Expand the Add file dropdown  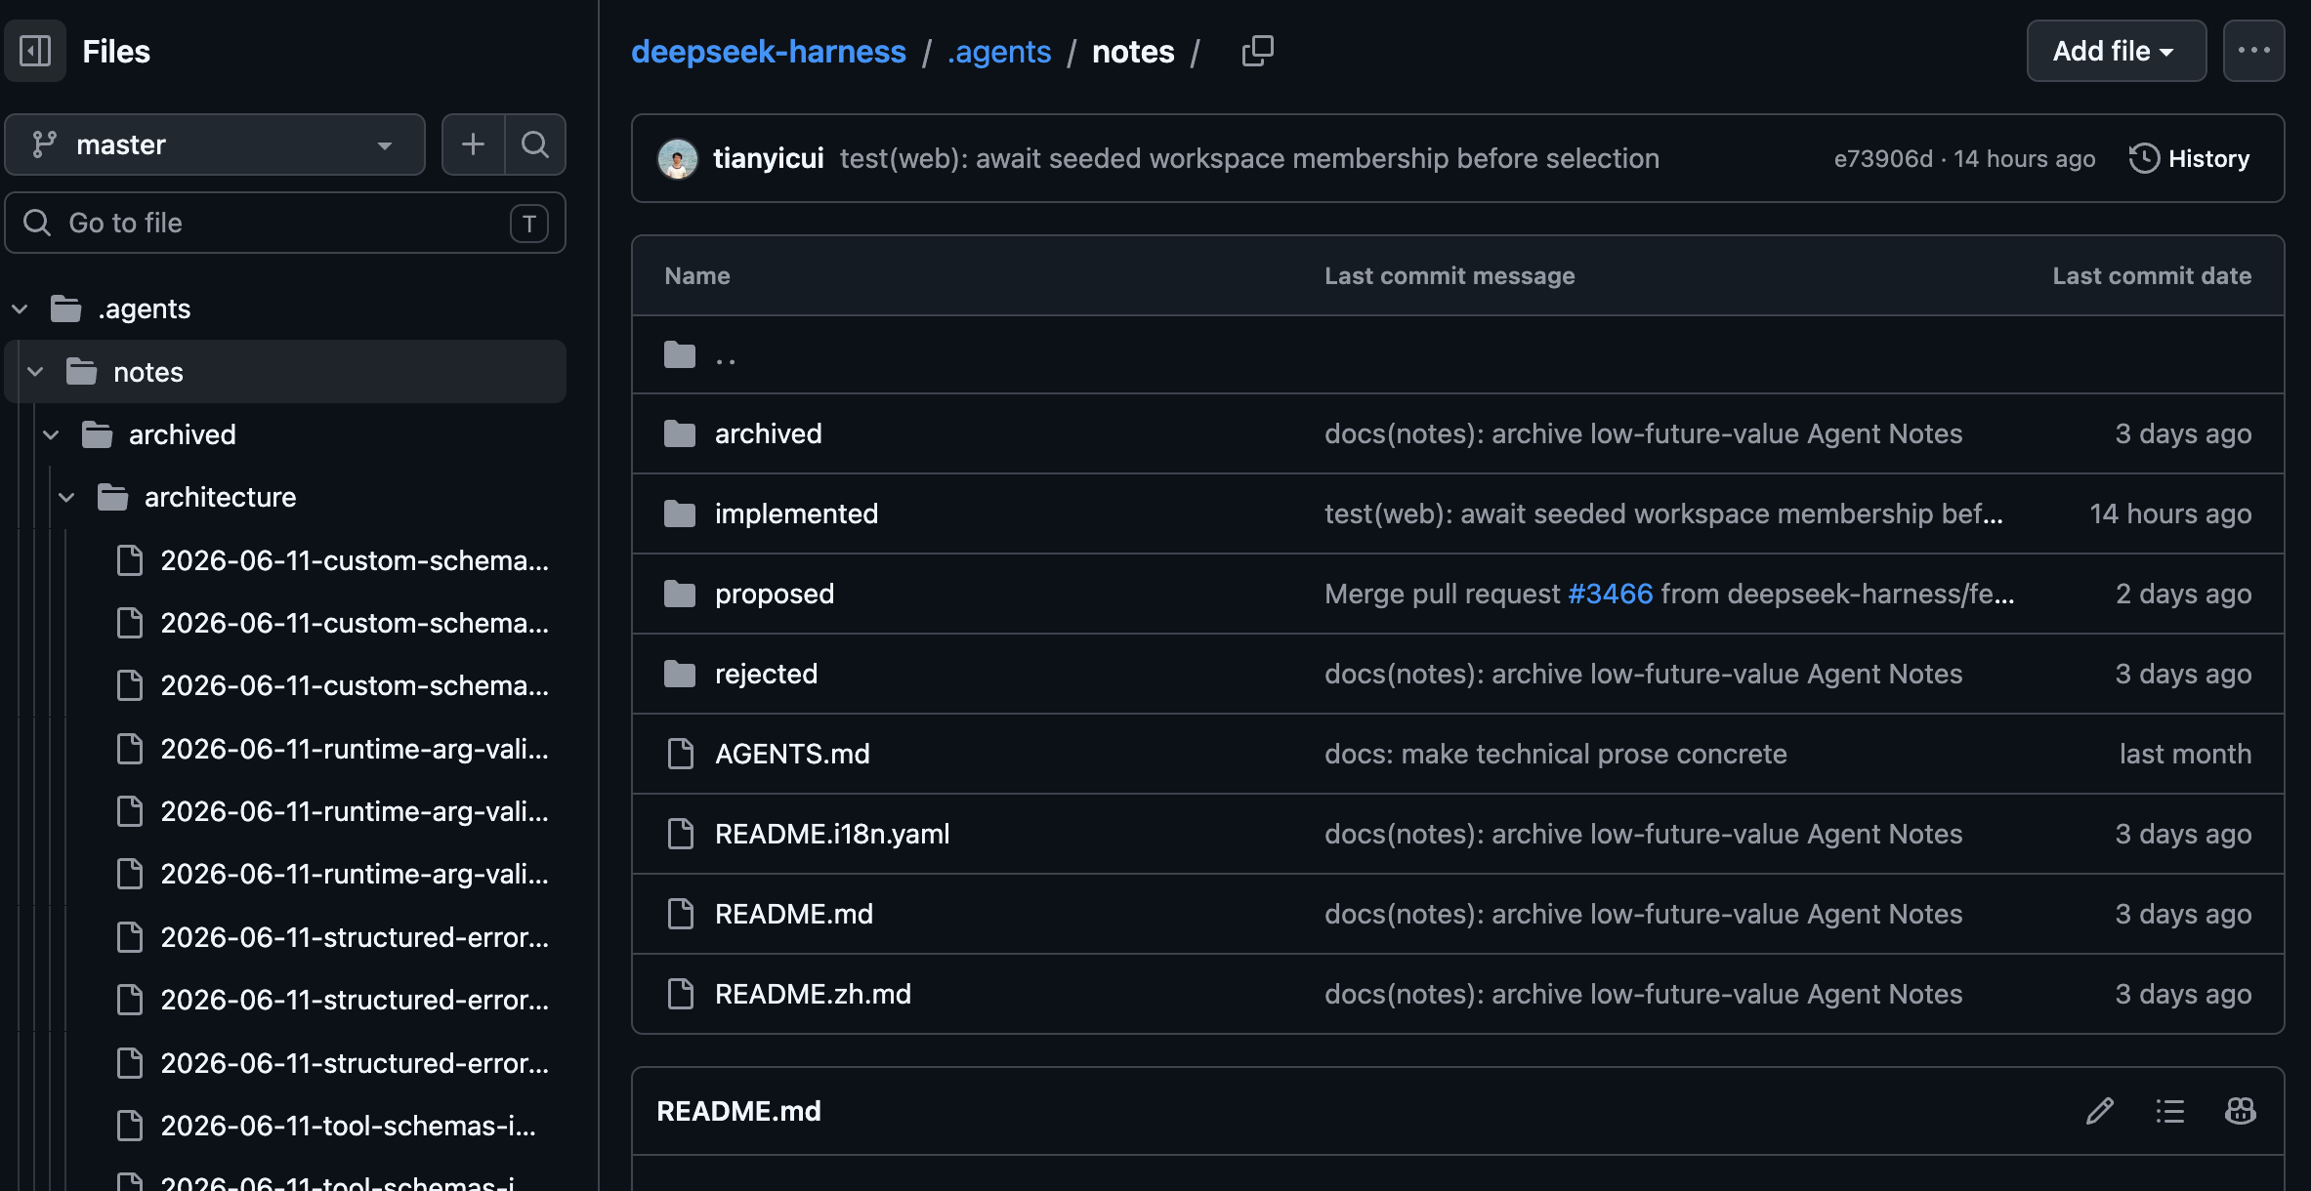[x=2116, y=51]
